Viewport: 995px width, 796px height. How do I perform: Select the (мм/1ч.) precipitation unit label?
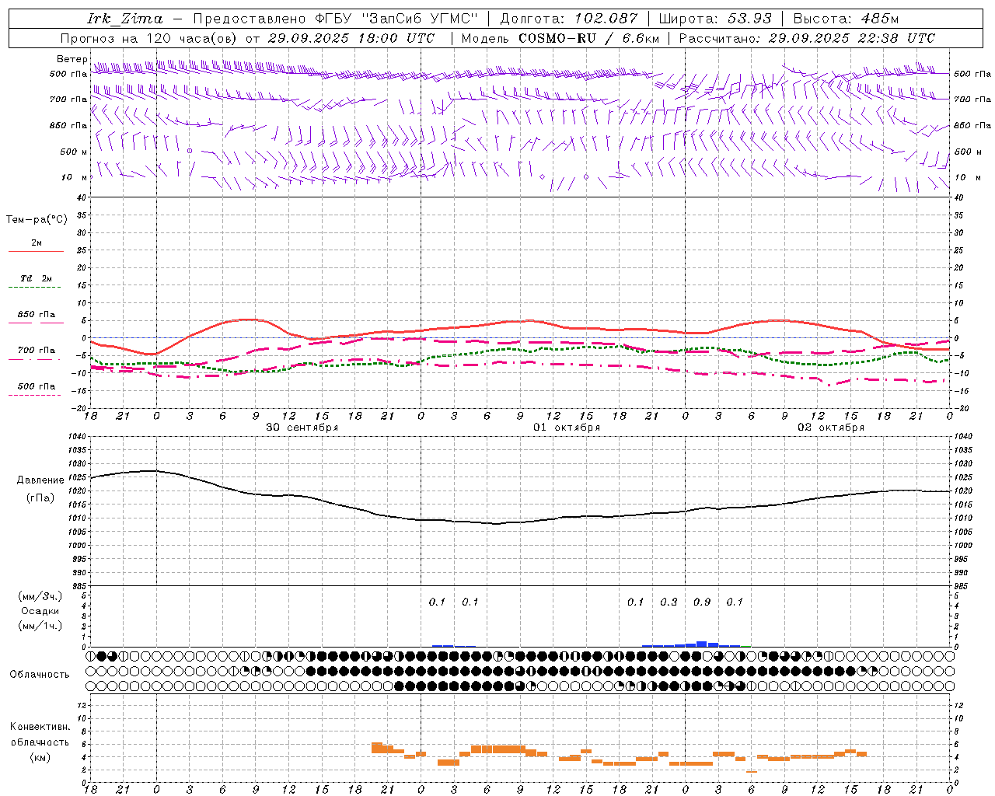click(40, 626)
